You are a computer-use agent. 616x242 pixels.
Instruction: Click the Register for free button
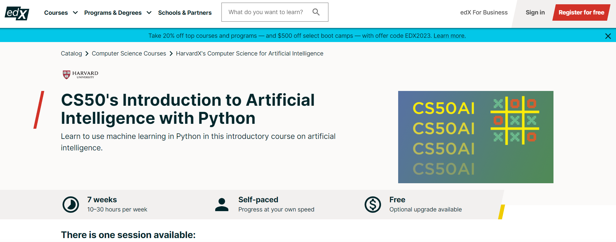click(x=581, y=12)
